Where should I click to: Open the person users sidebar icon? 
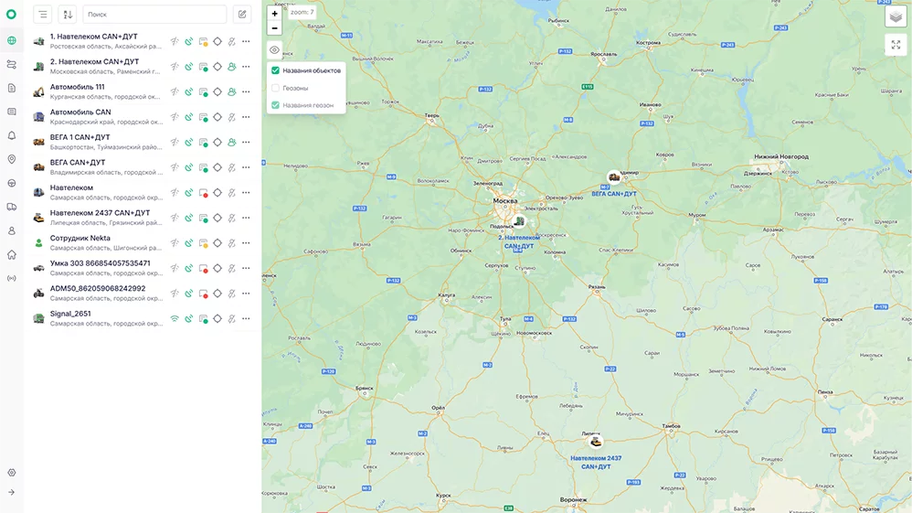pos(12,230)
